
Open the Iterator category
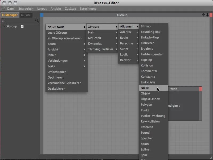(129, 60)
